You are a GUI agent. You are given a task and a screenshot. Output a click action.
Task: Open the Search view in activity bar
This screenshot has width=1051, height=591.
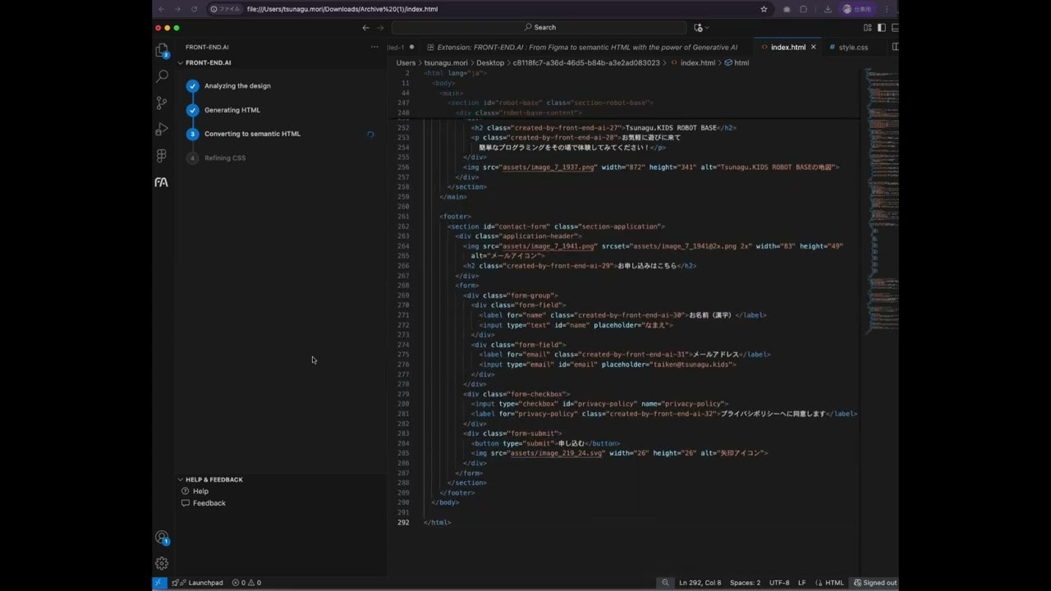[162, 76]
